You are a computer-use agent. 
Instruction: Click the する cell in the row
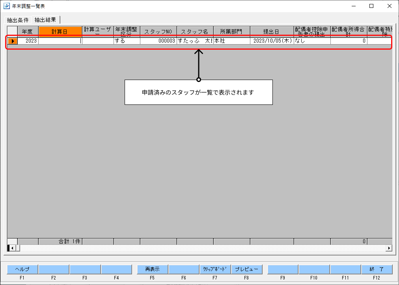click(x=127, y=41)
